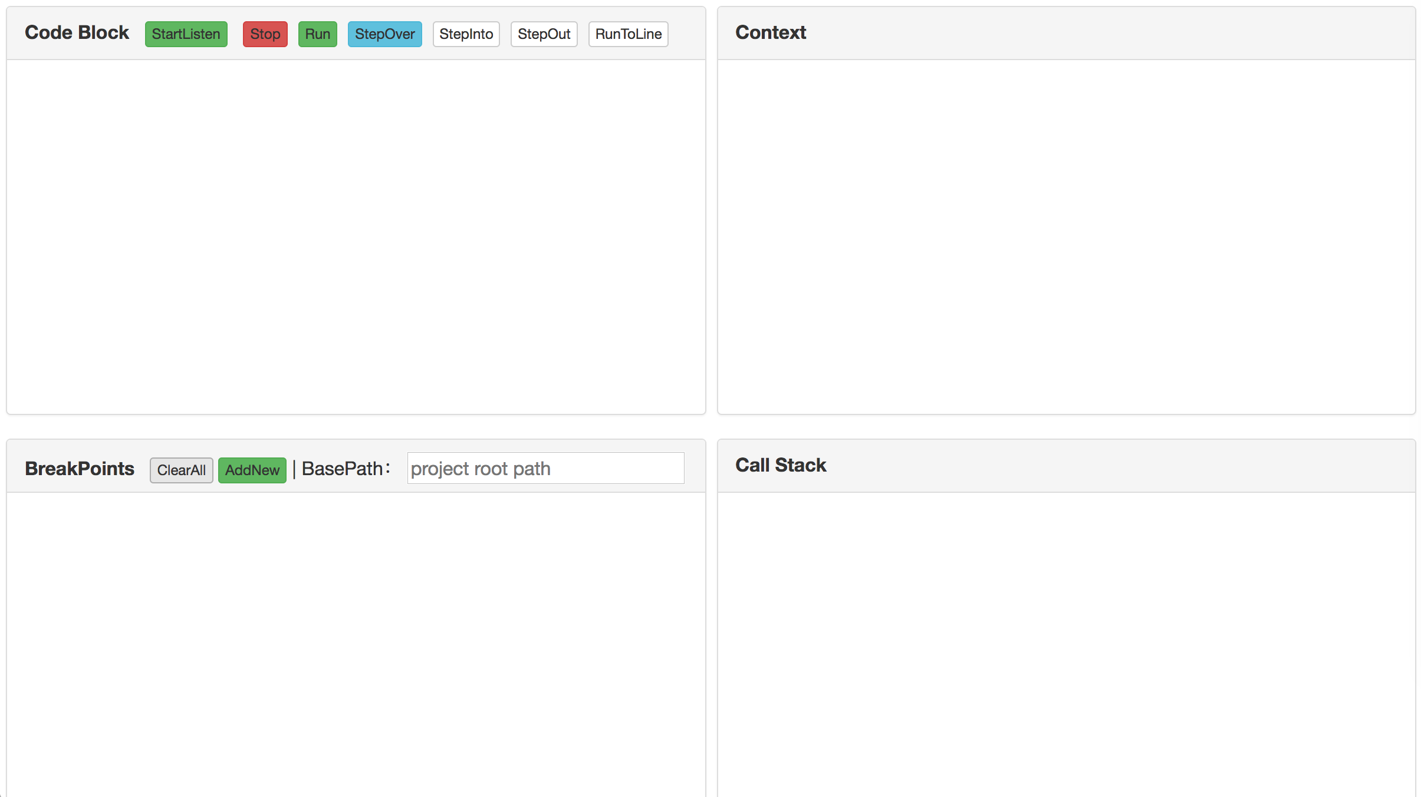Focus the project root path field
This screenshot has height=797, width=1421.
[x=545, y=469]
